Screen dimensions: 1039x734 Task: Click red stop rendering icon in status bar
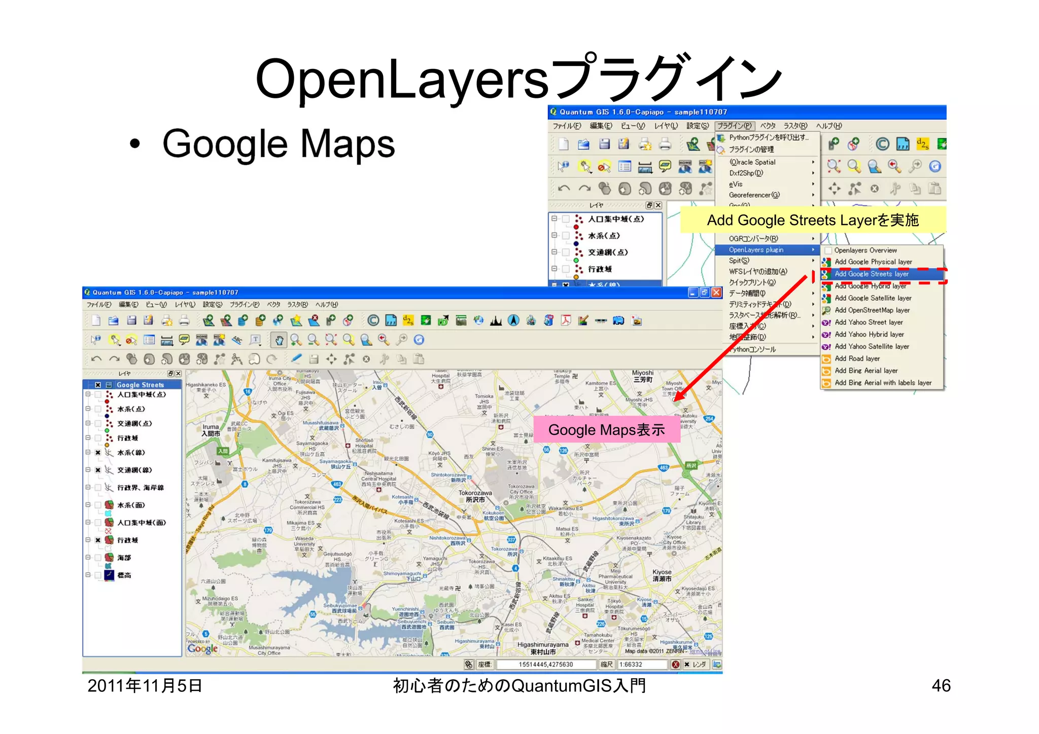click(676, 665)
